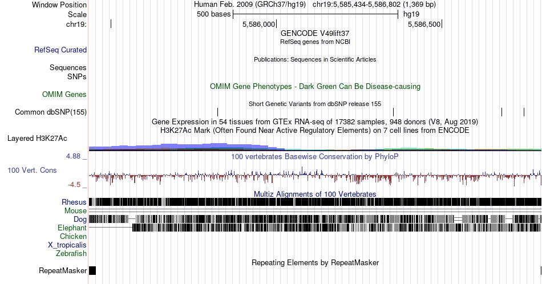This screenshot has height=284, width=542.
Task: Click Short Genetic Variants from dbSNP title
Action: tap(315, 104)
